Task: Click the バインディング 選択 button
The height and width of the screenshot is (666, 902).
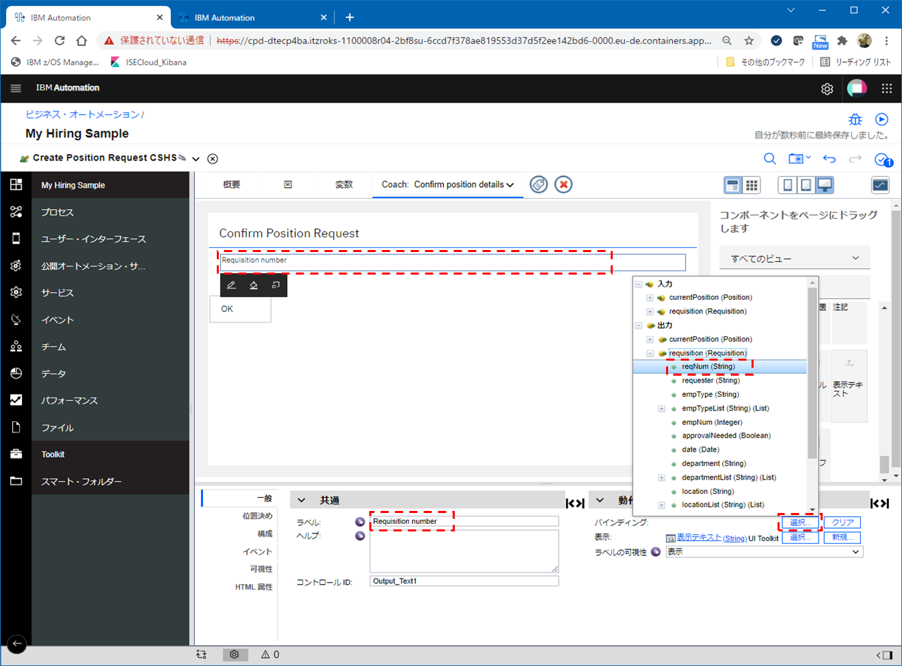Action: (800, 523)
